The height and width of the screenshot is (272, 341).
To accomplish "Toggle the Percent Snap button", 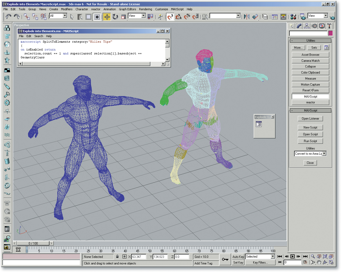I will [x=187, y=17].
